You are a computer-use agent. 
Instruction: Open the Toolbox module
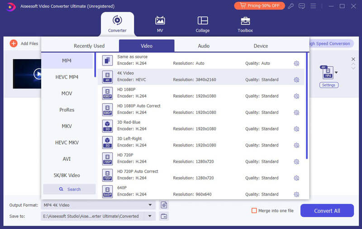(245, 23)
